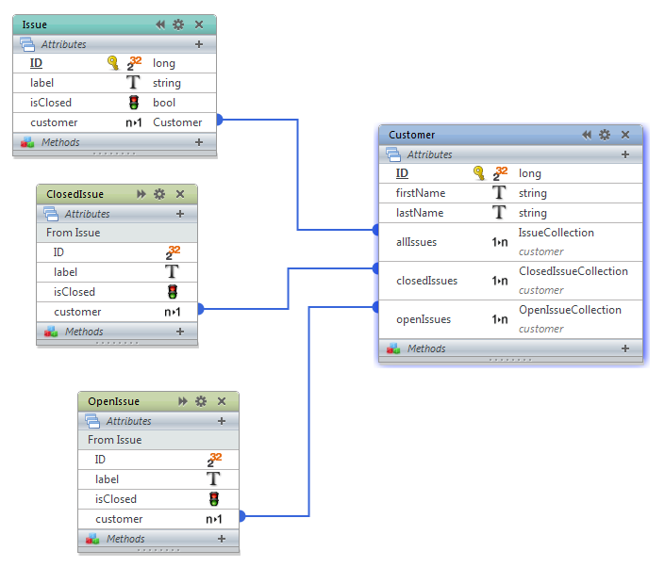Viewport: 665px width, 567px height.
Task: Expand the ClosedIssue panel with forward arrows
Action: point(141,194)
